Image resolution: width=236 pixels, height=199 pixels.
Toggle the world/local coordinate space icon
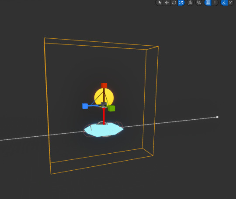(x=190, y=3)
